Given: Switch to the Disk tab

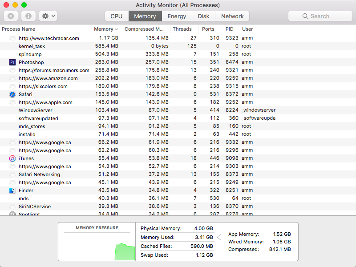Looking at the screenshot, I should [203, 16].
